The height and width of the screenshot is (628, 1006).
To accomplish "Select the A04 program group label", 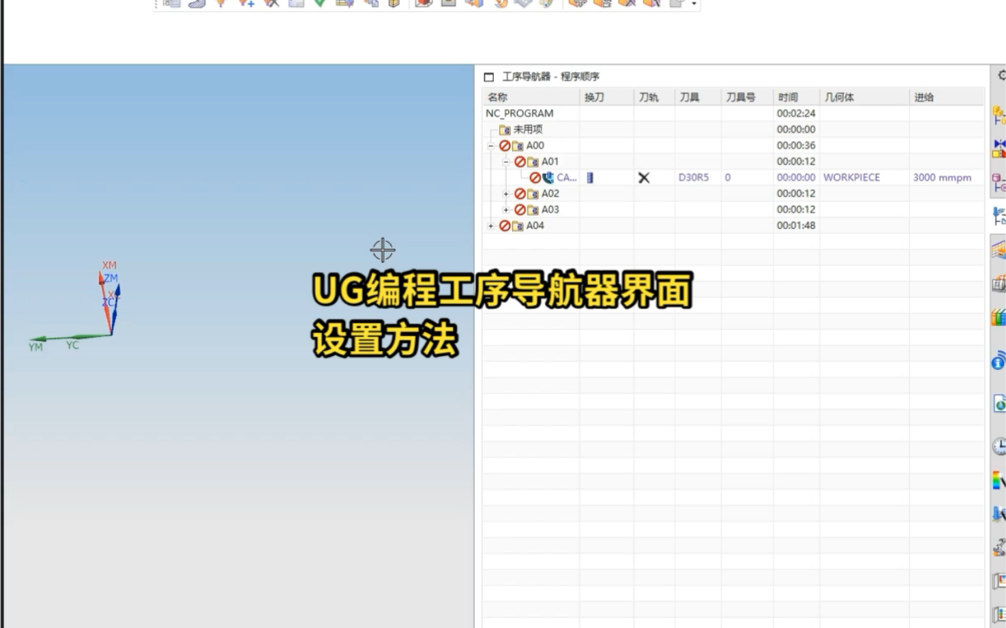I will tap(535, 226).
